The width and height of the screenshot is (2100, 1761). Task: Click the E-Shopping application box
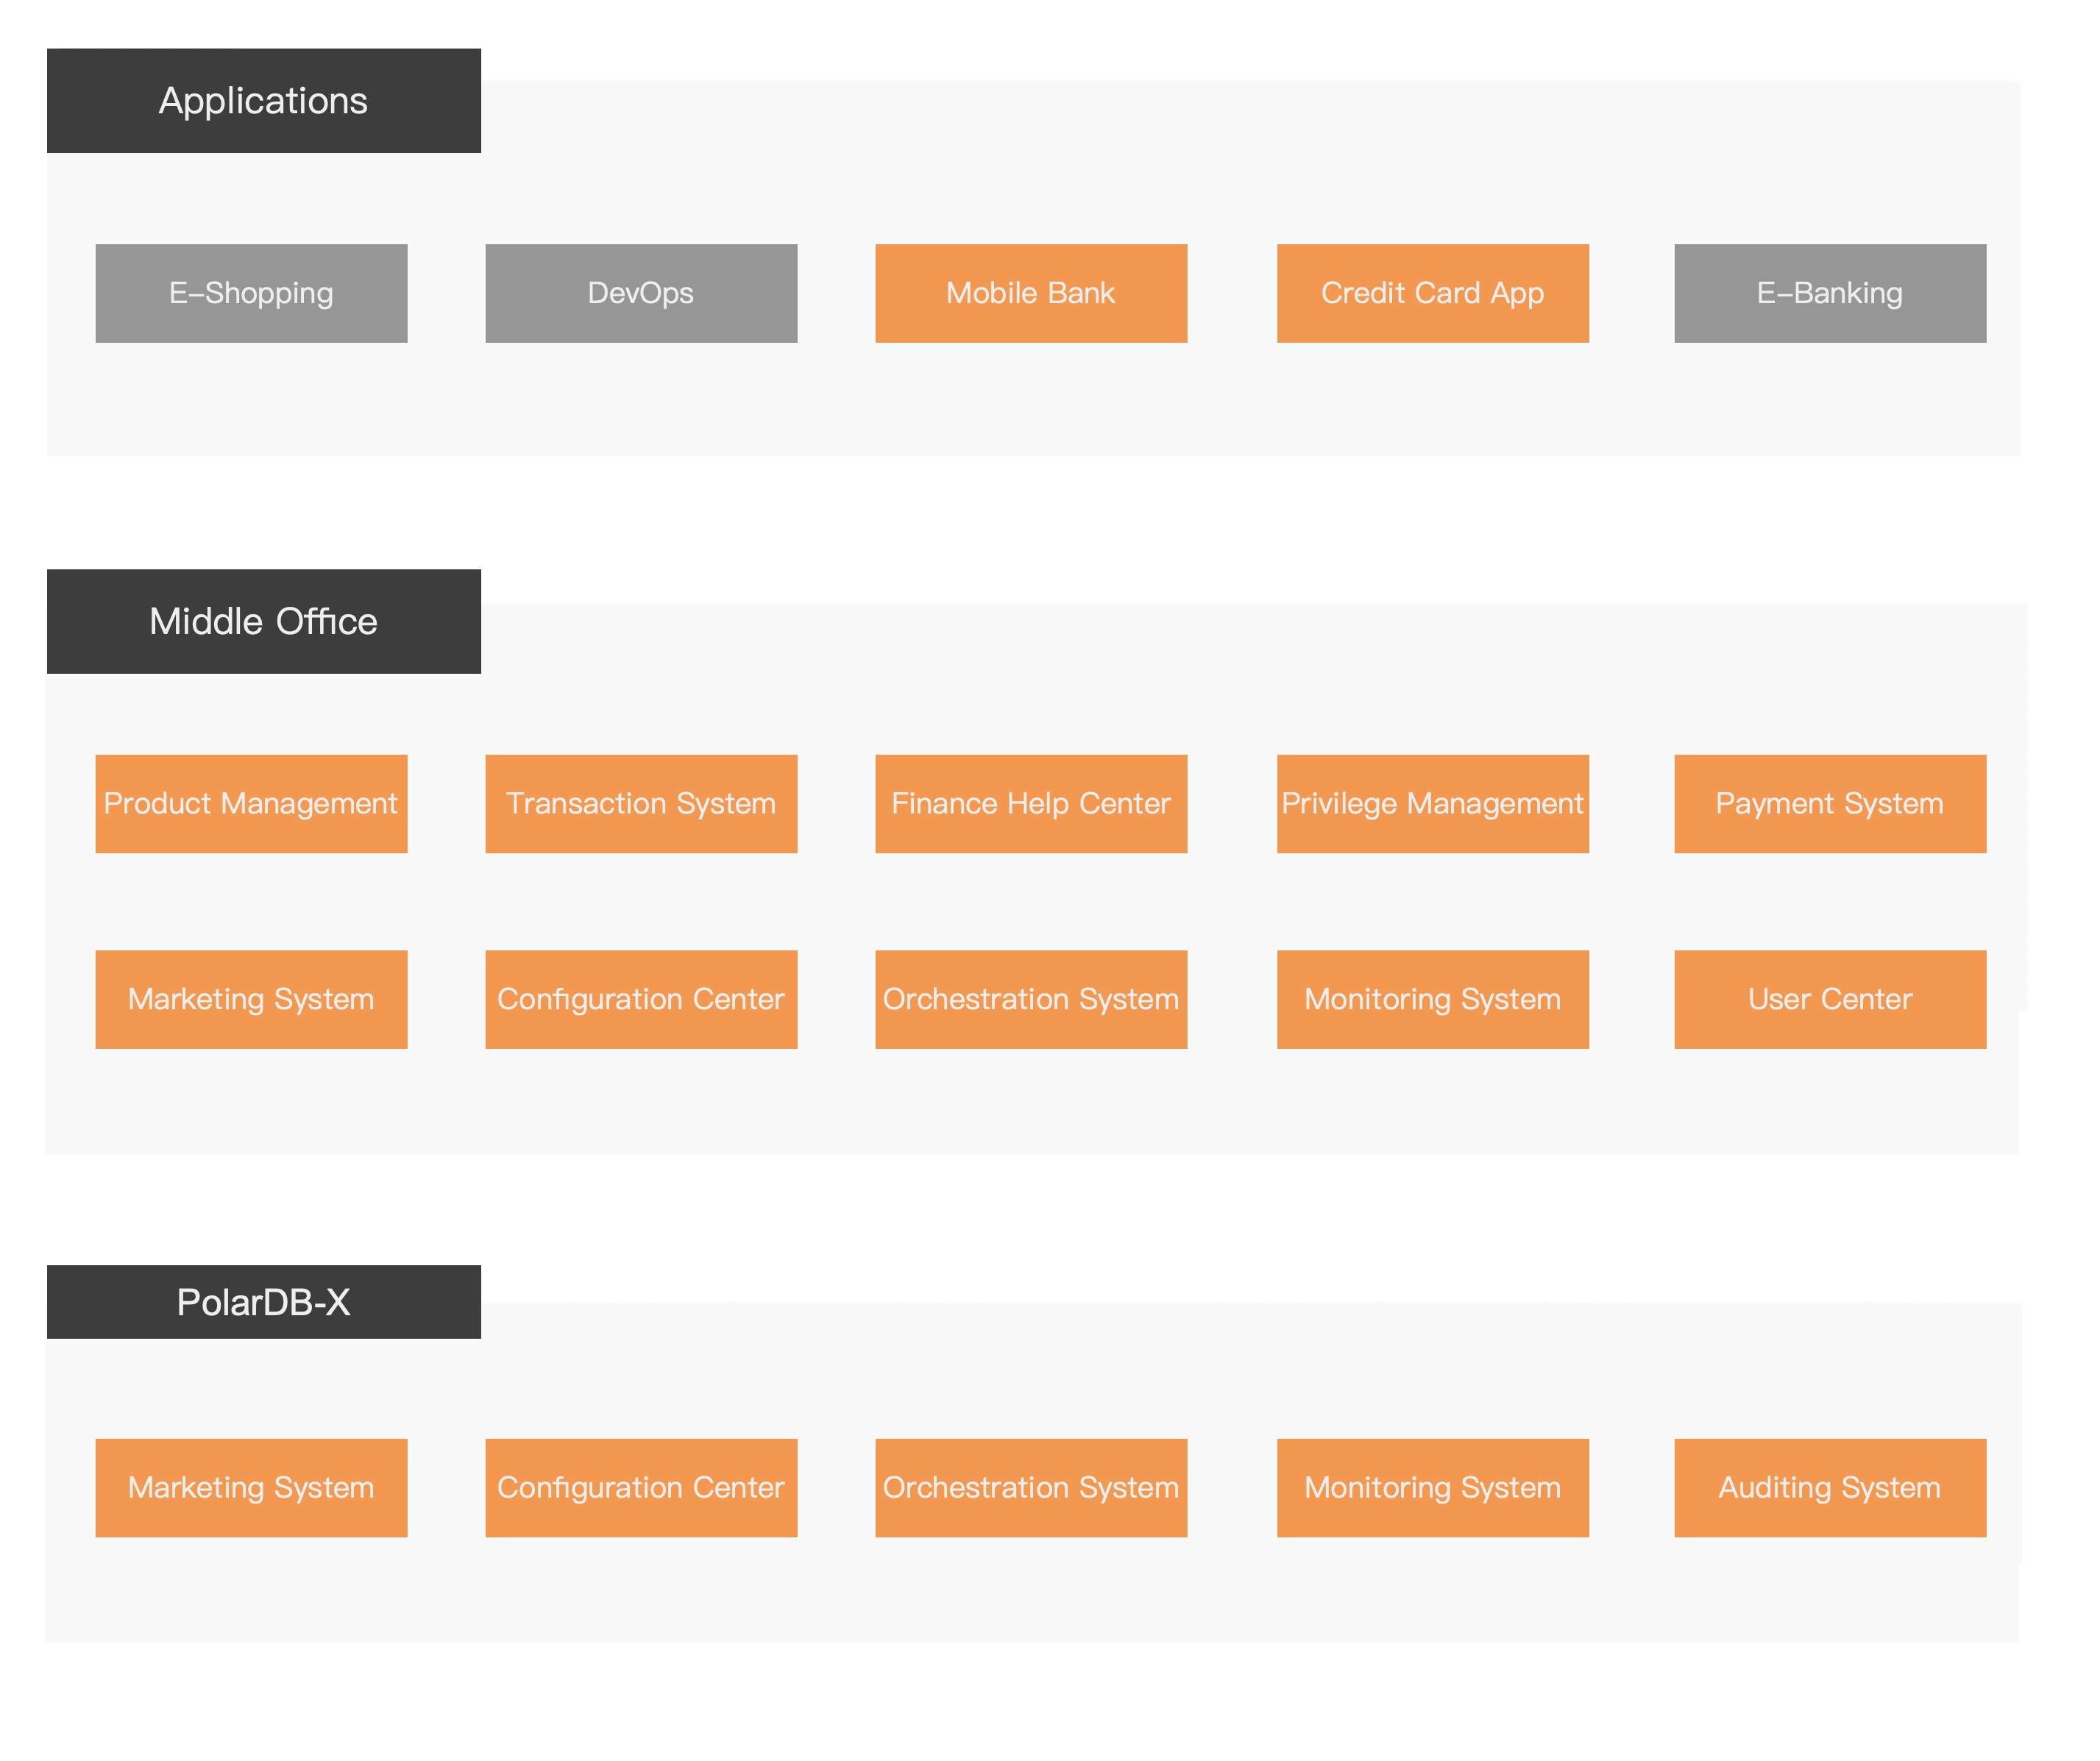point(251,293)
